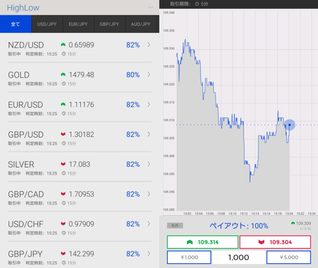This screenshot has height=268, width=318.
Task: Open USD/CHF row with the chevron
Action: [149, 224]
